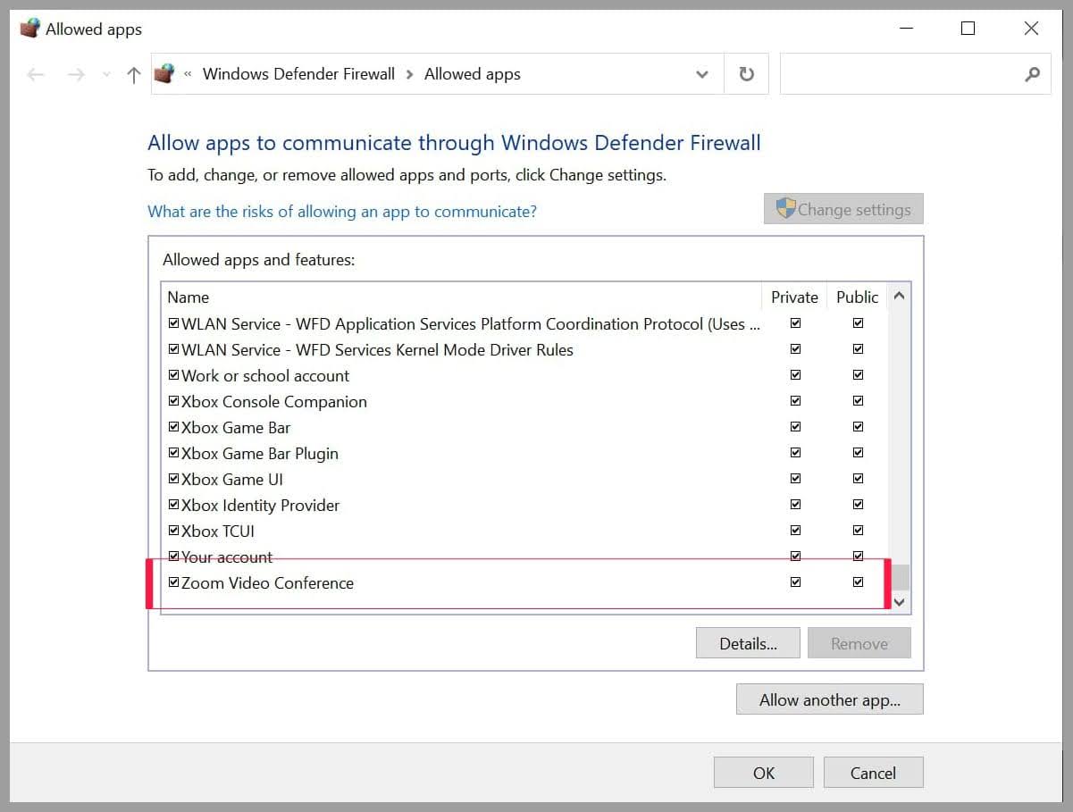
Task: Toggle Public for Xbox Game Bar Plugin
Action: [x=858, y=453]
